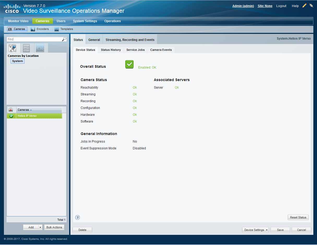Open the Templates section
This screenshot has width=317, height=245.
click(x=64, y=29)
